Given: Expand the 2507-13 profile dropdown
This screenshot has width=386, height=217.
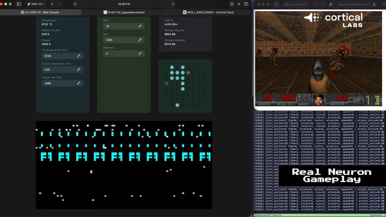Looking at the screenshot, I should pos(36,4).
